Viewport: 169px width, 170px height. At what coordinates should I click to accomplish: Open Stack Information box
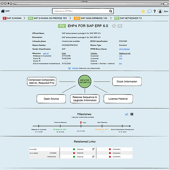tap(127, 82)
